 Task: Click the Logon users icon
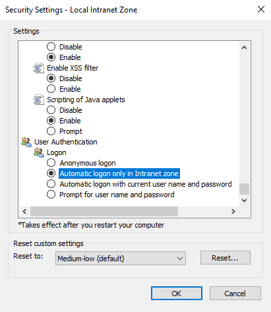tap(39, 152)
